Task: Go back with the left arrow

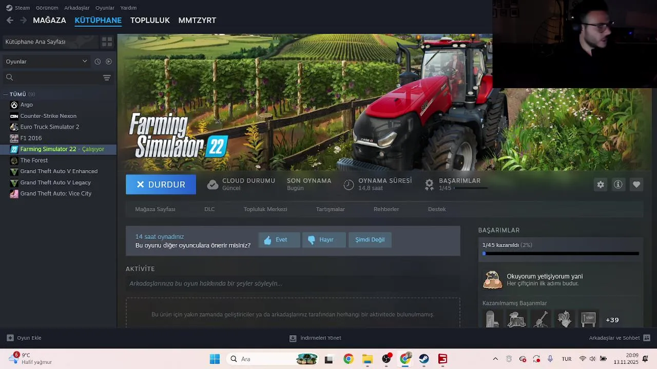Action: [x=10, y=20]
